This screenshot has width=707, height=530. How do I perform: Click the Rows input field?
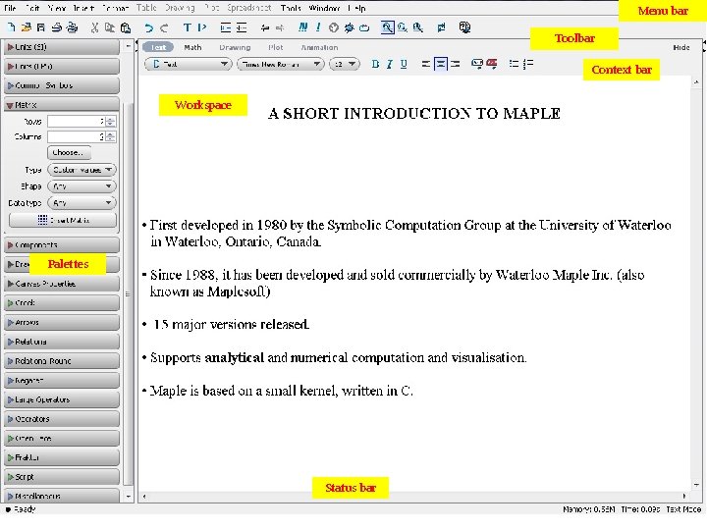(77, 122)
